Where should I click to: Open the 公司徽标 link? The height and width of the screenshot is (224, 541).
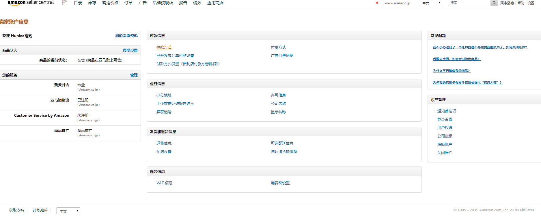(x=445, y=136)
